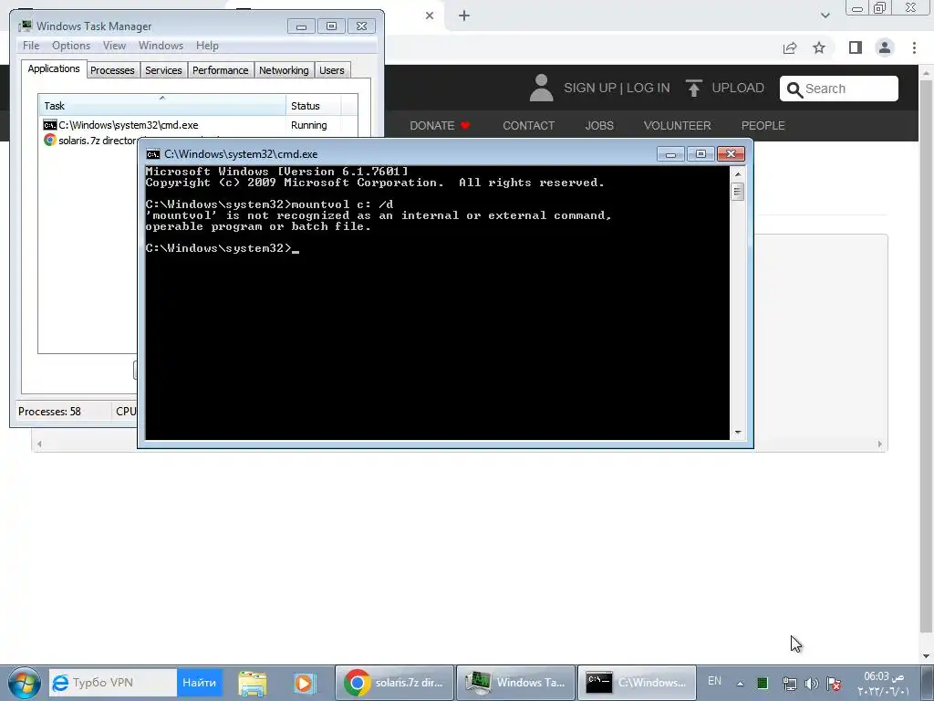Click the Action Center flag tray icon
The width and height of the screenshot is (934, 701).
click(834, 684)
